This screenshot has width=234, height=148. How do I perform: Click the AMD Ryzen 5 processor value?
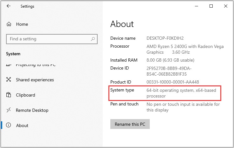[x=185, y=49]
